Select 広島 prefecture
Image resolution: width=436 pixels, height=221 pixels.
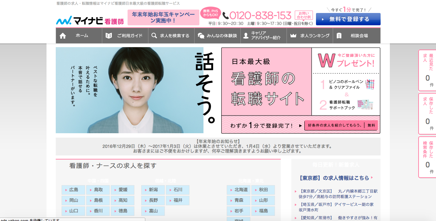coord(74,190)
